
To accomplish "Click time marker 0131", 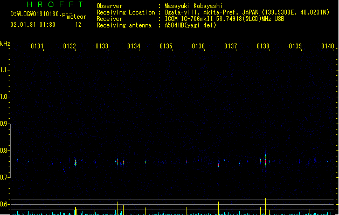I will pos(37,46).
